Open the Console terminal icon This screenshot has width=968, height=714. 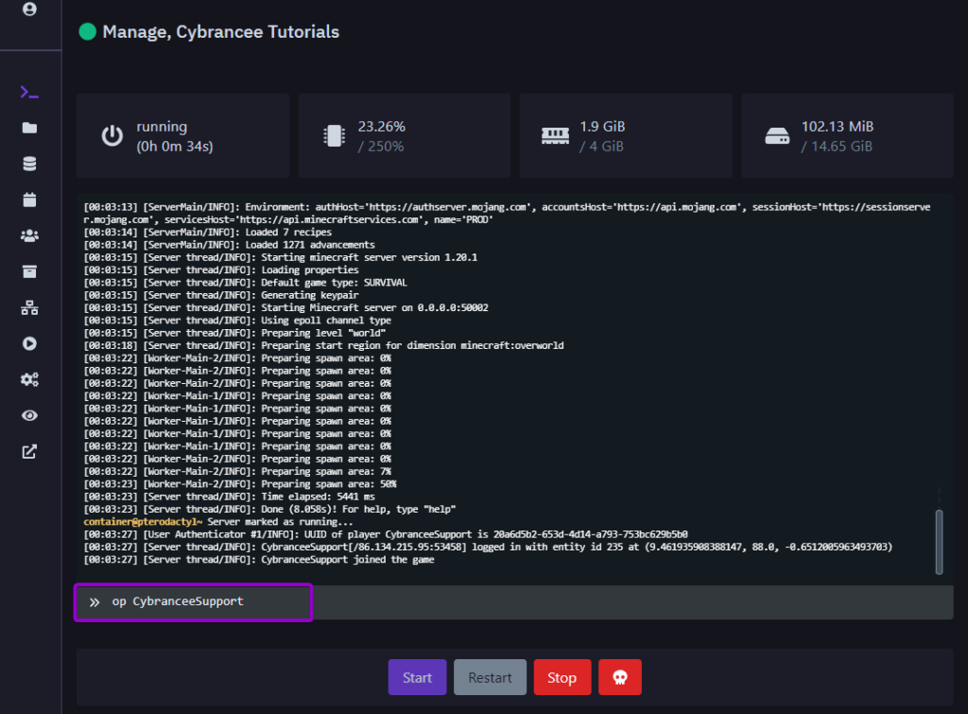[x=29, y=92]
